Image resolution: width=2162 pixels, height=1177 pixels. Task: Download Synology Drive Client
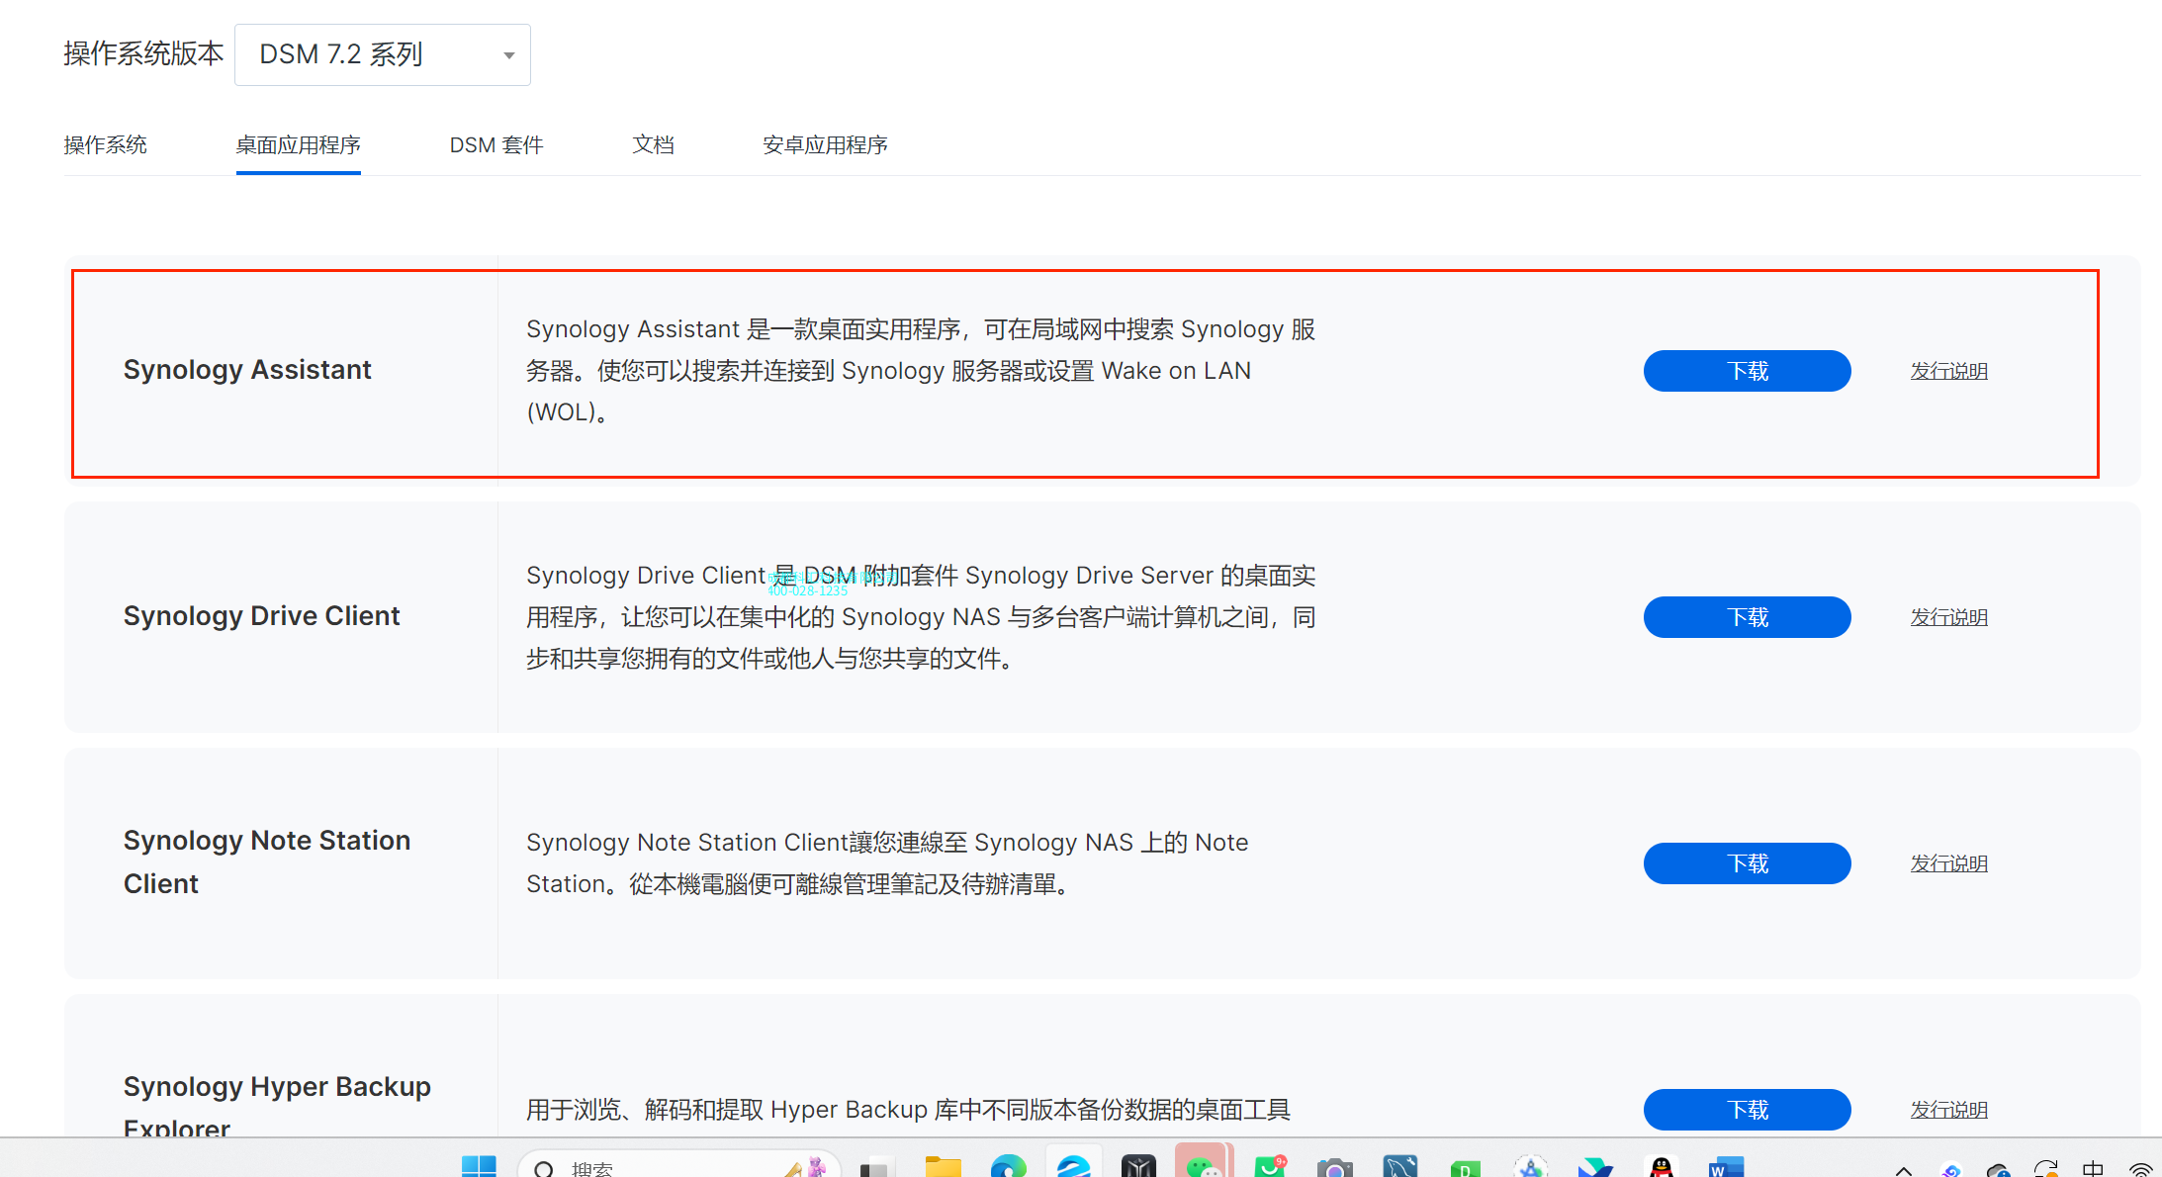click(x=1747, y=617)
